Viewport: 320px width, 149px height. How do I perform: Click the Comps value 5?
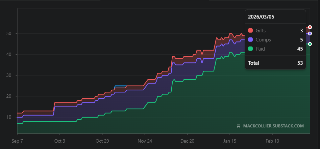click(301, 40)
